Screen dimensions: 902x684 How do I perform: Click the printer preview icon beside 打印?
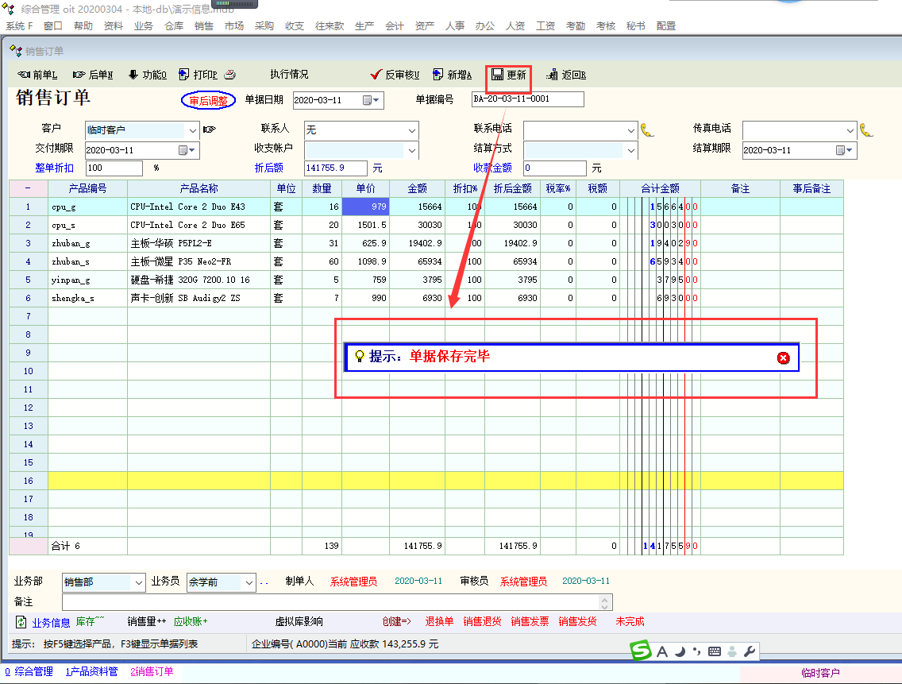tap(229, 75)
